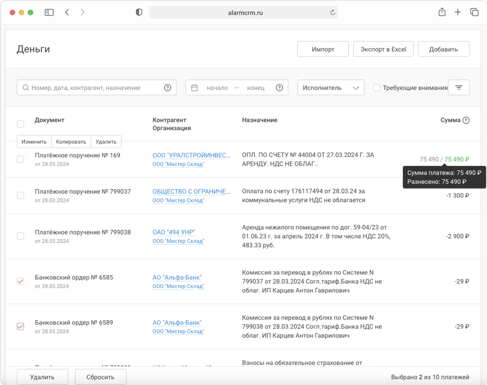The height and width of the screenshot is (385, 487).
Task: Click the начало date field
Action: coord(217,88)
